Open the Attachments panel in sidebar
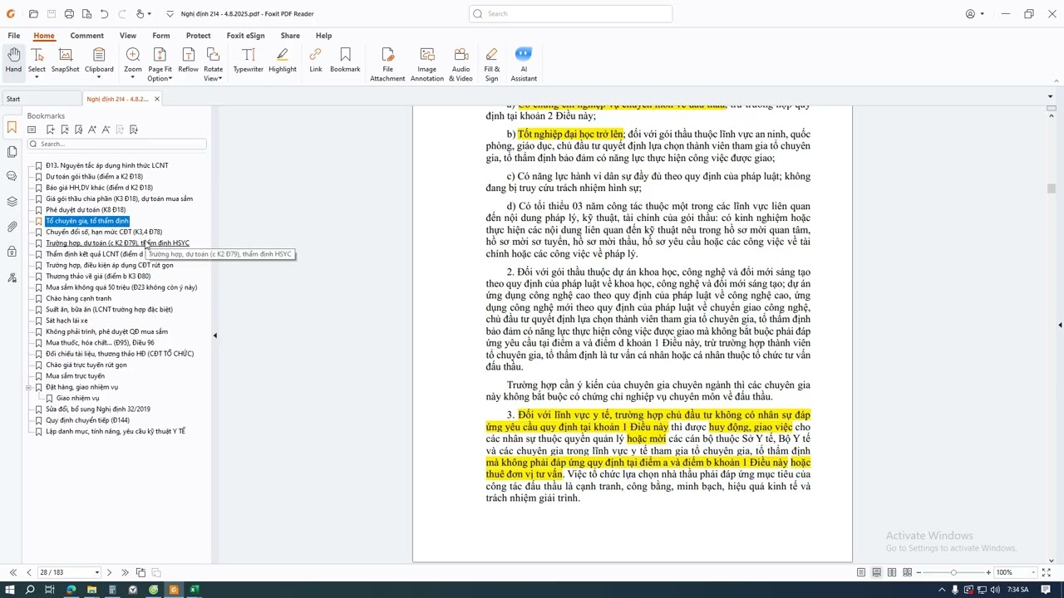 click(12, 227)
